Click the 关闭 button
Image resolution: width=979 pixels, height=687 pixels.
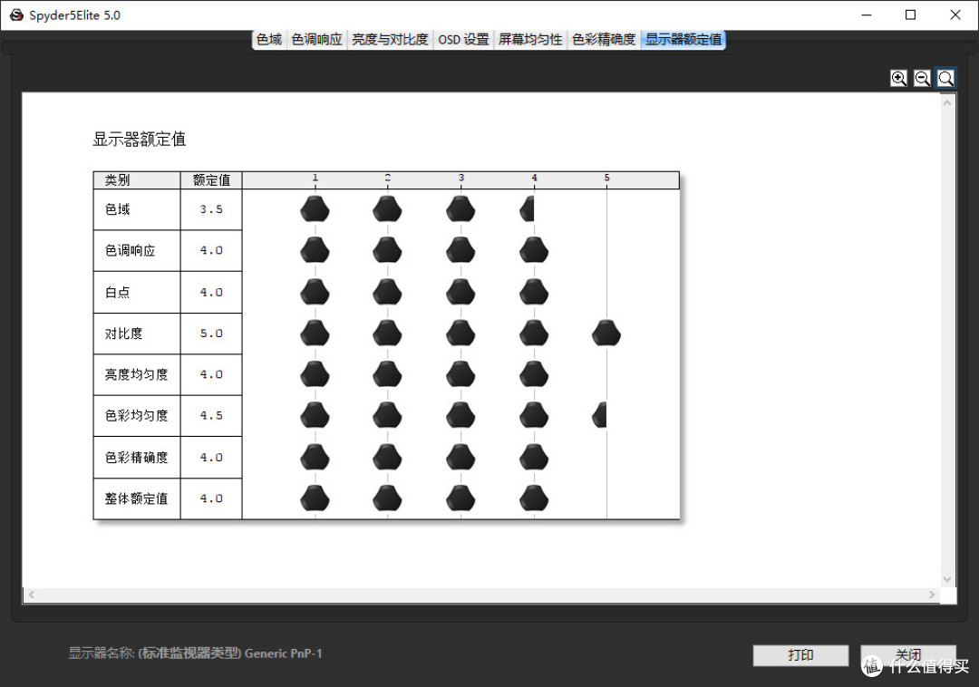click(908, 655)
